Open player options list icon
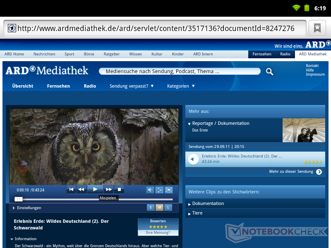Viewport: 331px width, 248px height. point(159,190)
